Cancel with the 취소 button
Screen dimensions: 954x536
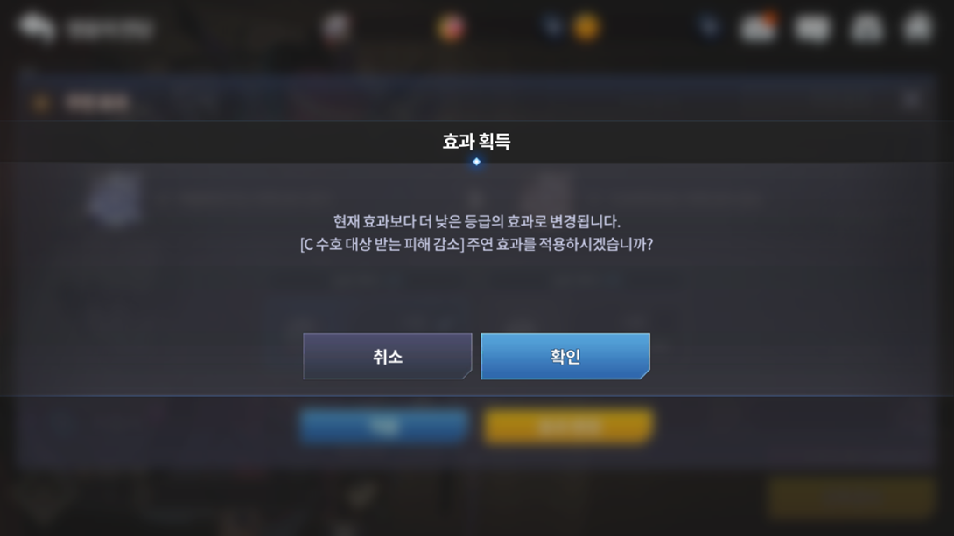click(388, 356)
